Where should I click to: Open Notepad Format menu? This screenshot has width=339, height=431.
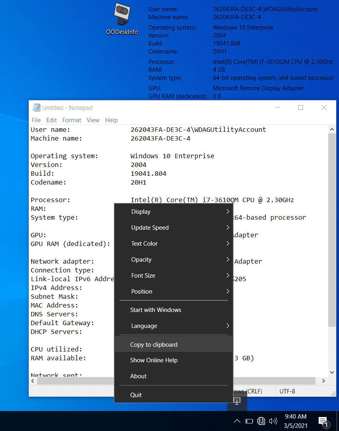(x=72, y=120)
